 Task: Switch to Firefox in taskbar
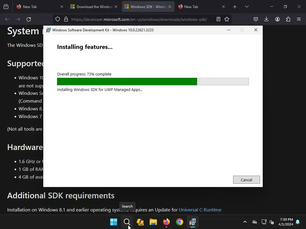(166, 222)
